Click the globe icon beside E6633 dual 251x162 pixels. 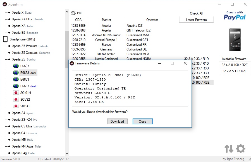click(x=16, y=72)
